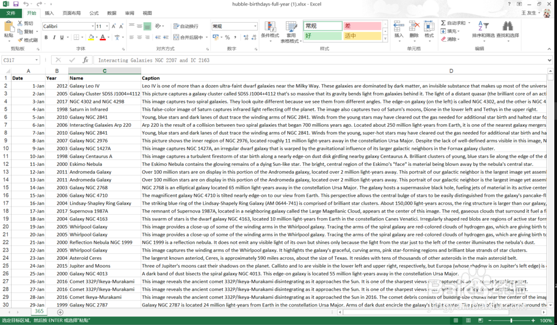Apply the Neutral (适中) cell style

pos(362,36)
